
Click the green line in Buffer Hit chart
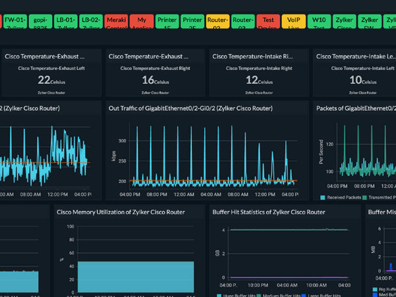tap(289, 230)
